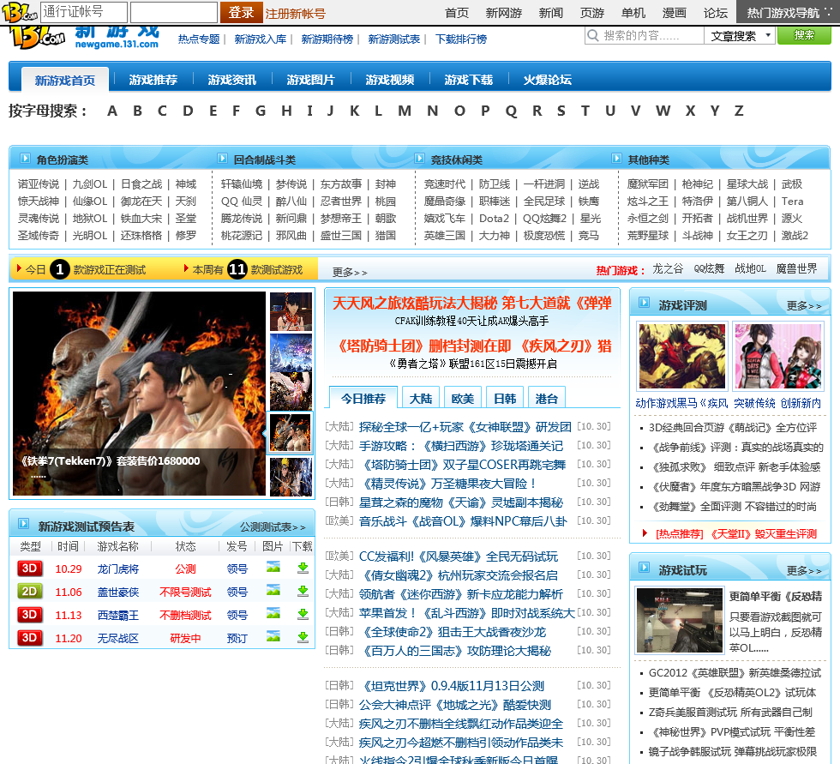Select the 大陆 news tab
The height and width of the screenshot is (764, 840).
click(421, 398)
